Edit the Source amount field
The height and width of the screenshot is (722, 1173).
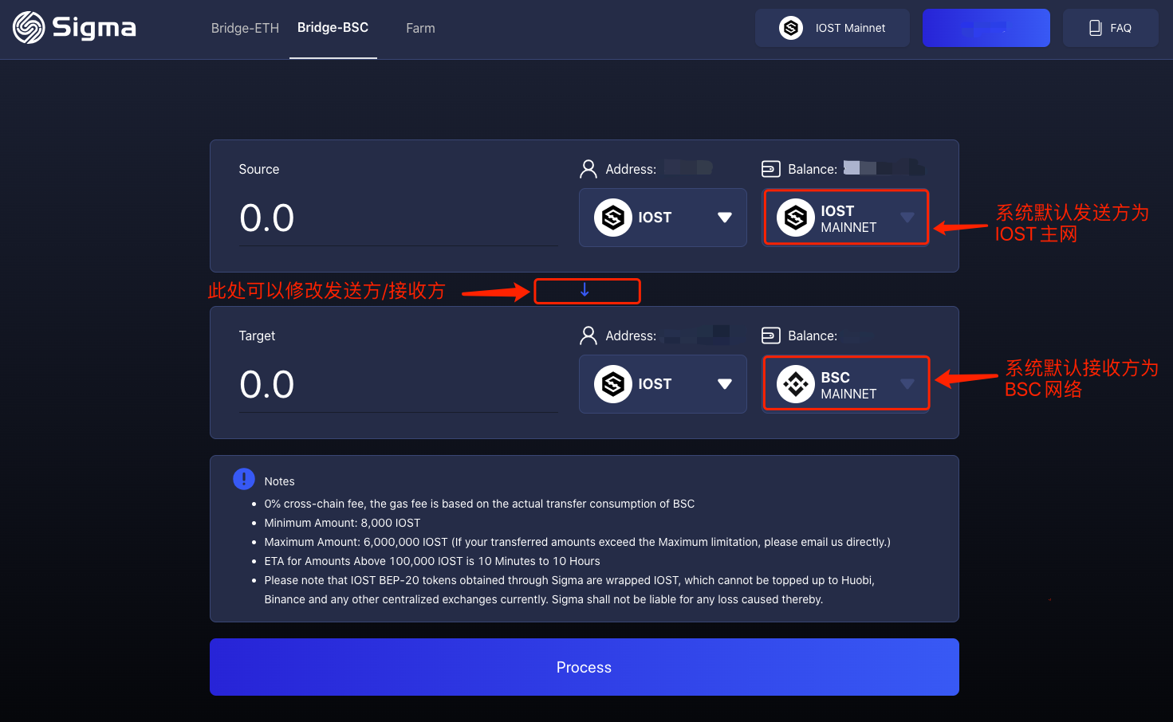pyautogui.click(x=398, y=218)
